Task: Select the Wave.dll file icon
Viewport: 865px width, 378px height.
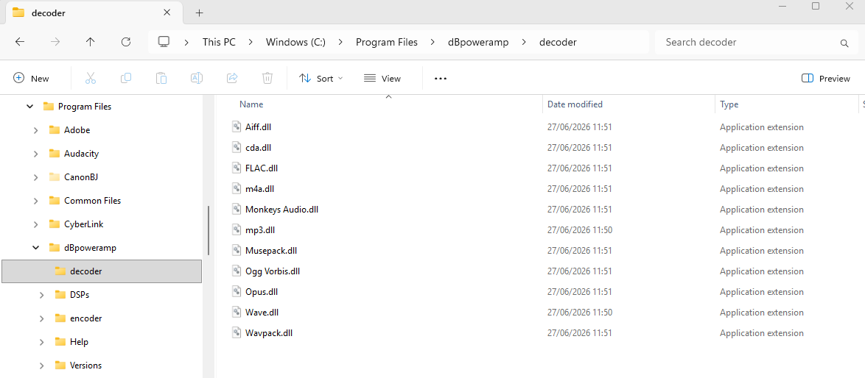Action: [237, 313]
